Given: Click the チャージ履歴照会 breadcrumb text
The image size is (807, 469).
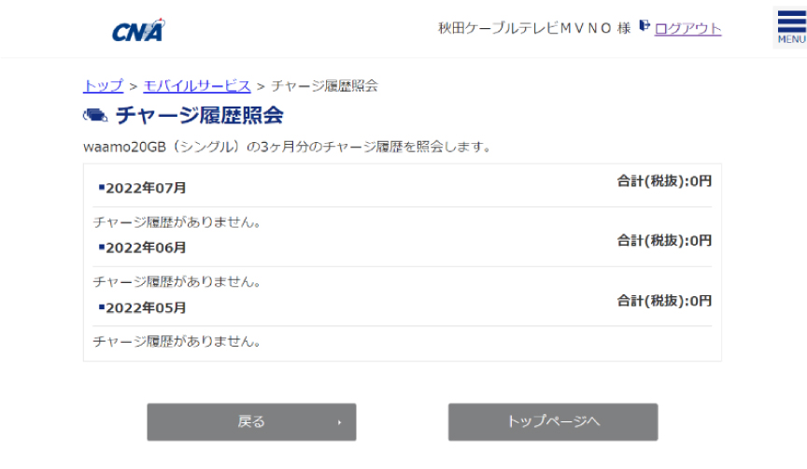Looking at the screenshot, I should click(x=325, y=85).
